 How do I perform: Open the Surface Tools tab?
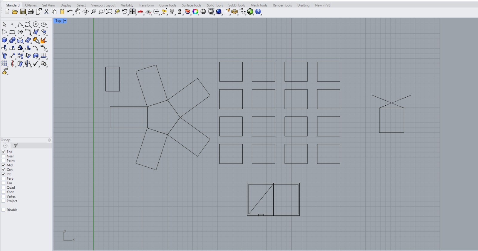[191, 5]
